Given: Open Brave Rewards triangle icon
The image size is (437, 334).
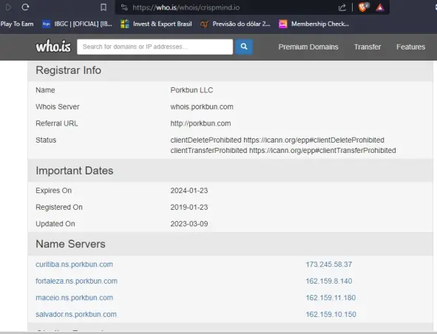Looking at the screenshot, I should (380, 7).
